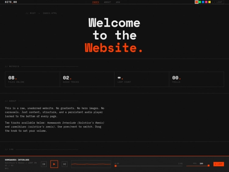Click the '// ROOT — INDEX.HTML' breadcrumb text
Viewport: 229px width, 172px height.
[41, 13]
